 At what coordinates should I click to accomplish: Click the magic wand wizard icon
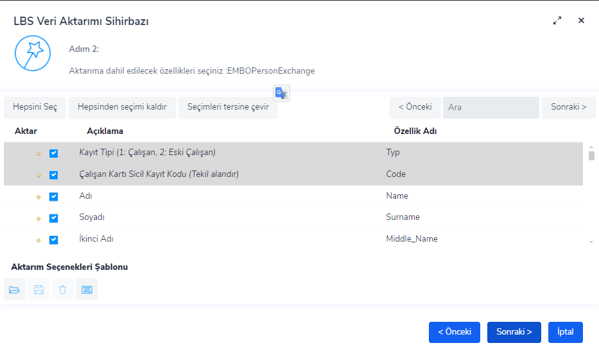click(x=32, y=53)
